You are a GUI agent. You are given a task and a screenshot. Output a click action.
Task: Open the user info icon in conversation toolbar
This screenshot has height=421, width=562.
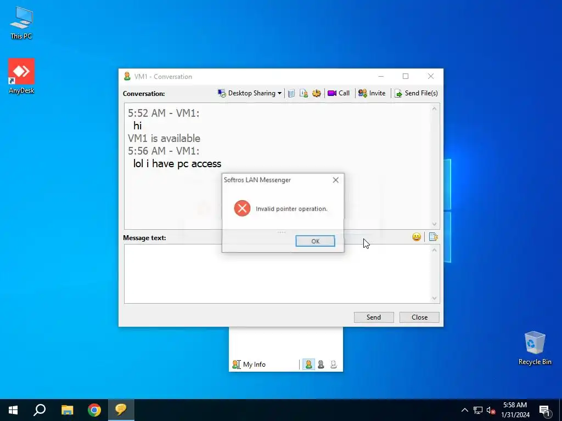[304, 93]
